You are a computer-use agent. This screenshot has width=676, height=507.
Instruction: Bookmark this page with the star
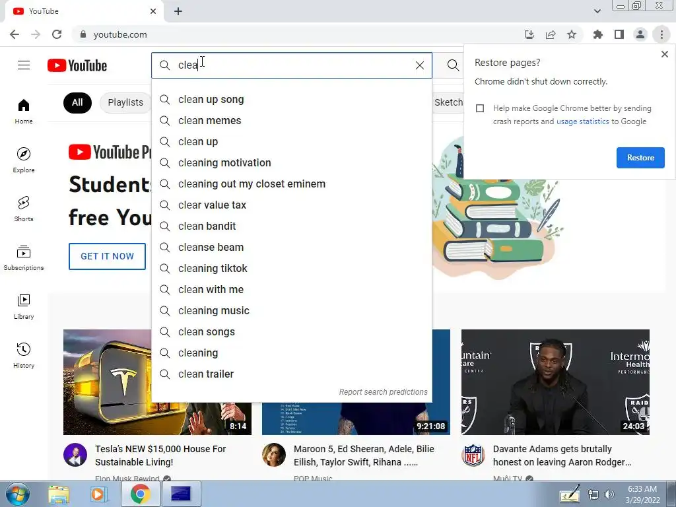[x=572, y=34]
